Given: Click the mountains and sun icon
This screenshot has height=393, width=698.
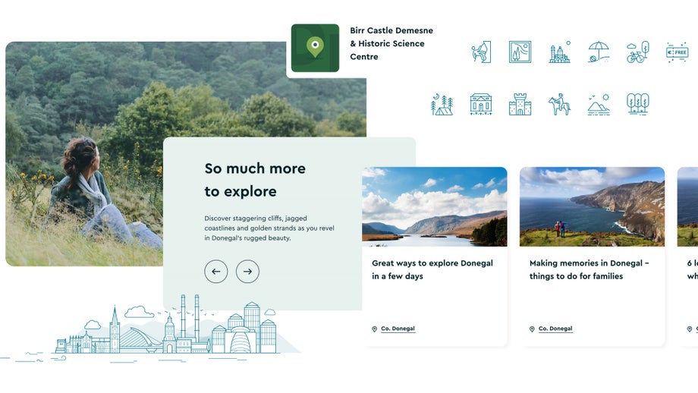Looking at the screenshot, I should [x=599, y=104].
